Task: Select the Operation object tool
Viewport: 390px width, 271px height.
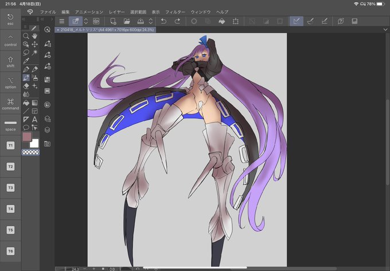Action: click(x=26, y=44)
